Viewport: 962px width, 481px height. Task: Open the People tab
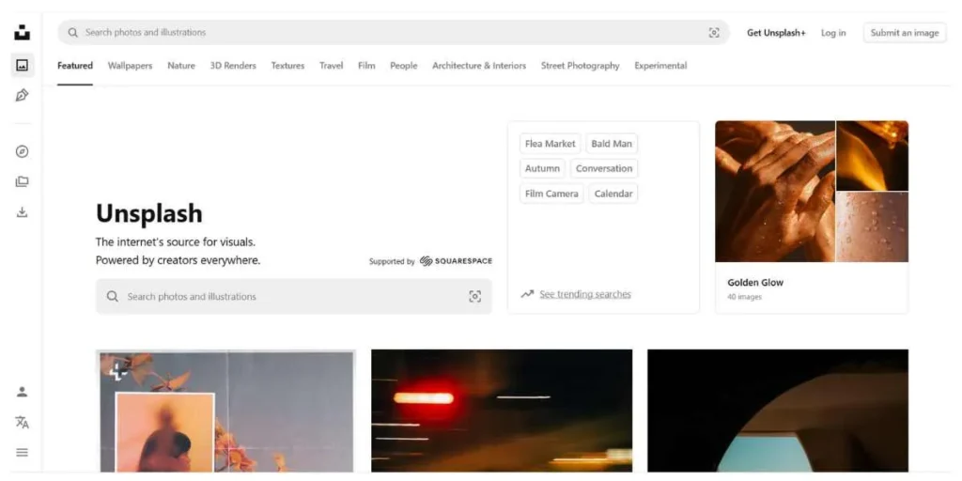click(x=404, y=66)
